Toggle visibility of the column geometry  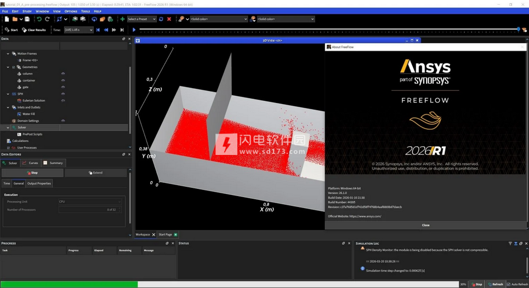click(63, 74)
